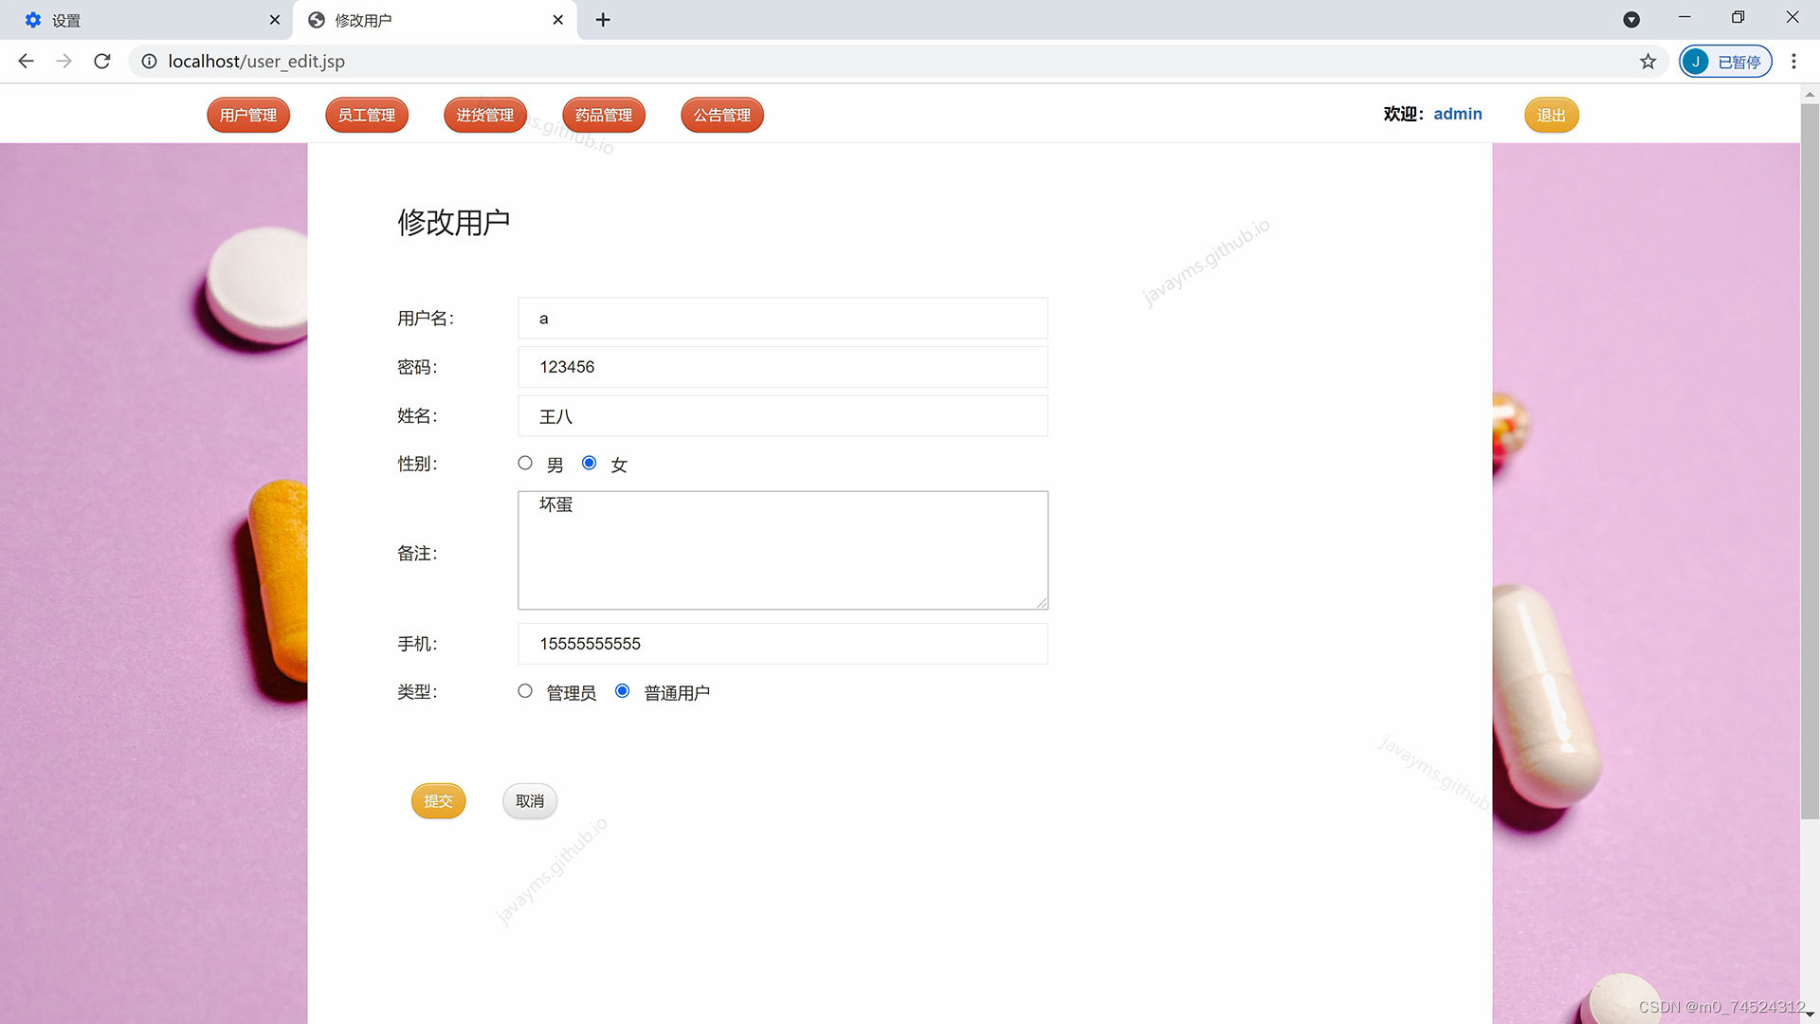Open 公告管理 navigation menu
Viewport: 1820px width, 1024px height.
pos(722,115)
